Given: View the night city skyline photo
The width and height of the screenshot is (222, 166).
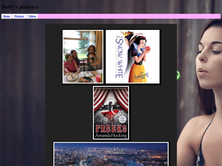Looking at the screenshot, I should tap(111, 154).
